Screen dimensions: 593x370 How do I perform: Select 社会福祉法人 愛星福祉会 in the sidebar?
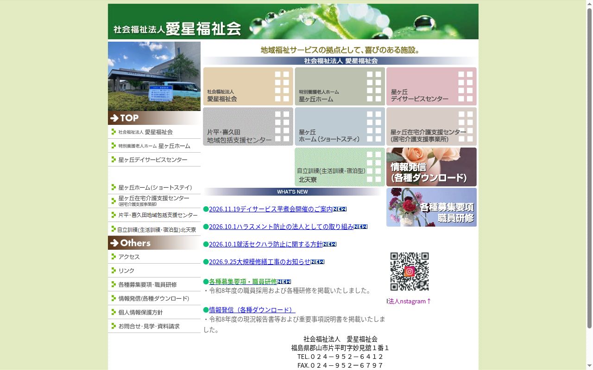pyautogui.click(x=154, y=132)
